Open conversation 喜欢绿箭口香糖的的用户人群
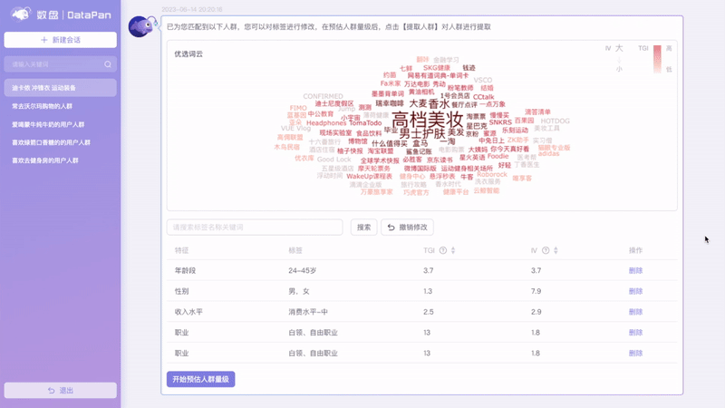The image size is (725, 408). click(51, 142)
